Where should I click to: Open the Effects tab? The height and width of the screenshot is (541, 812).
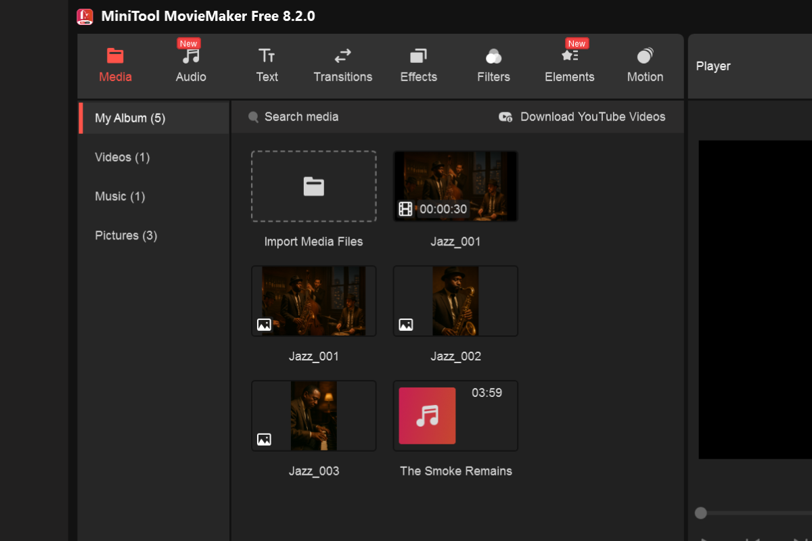(418, 66)
